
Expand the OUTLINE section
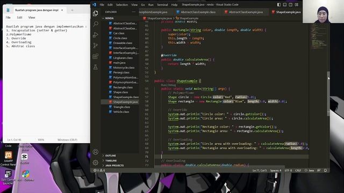click(x=110, y=155)
